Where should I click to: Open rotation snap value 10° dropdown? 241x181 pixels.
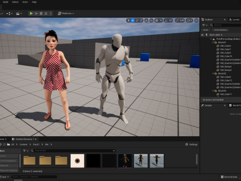click(171, 21)
